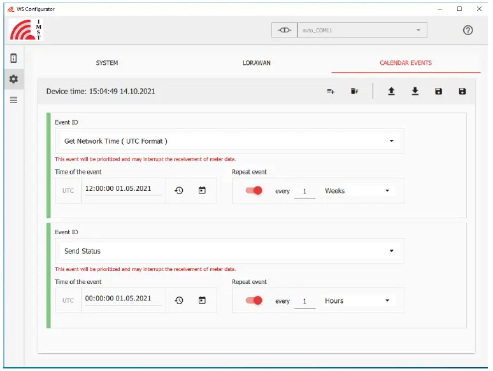The image size is (493, 371).
Task: Open the Hours repeat interval dropdown
Action: (x=357, y=301)
